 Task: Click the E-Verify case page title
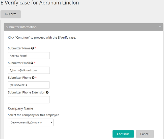(x=40, y=3)
